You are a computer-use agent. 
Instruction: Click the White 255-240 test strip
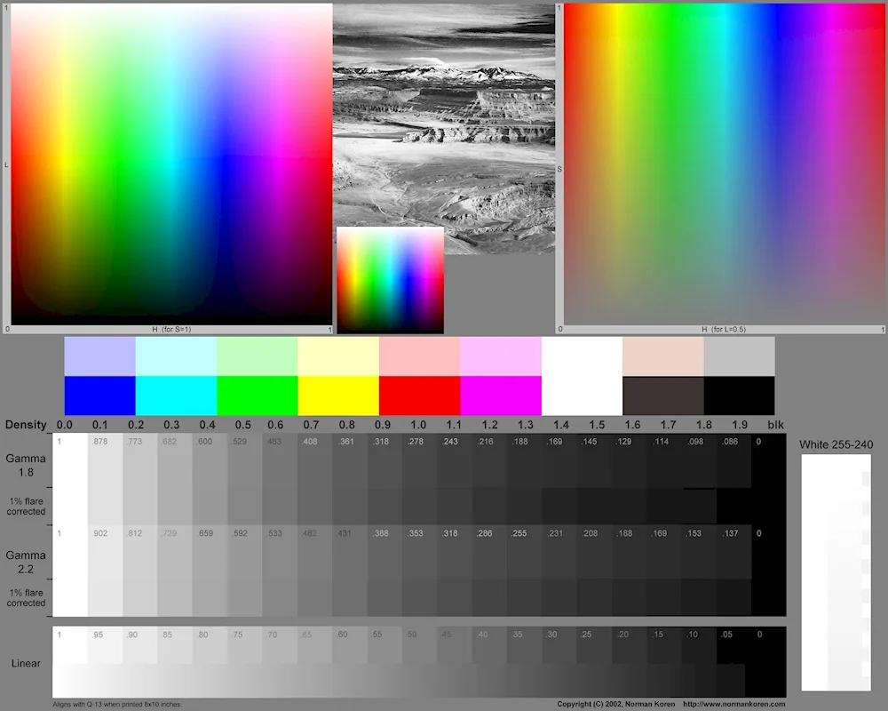836,572
